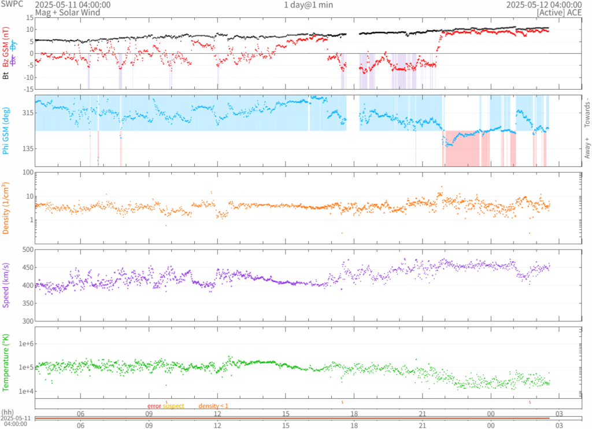
Task: Toggle the black Bt series label
Action: [x=6, y=75]
